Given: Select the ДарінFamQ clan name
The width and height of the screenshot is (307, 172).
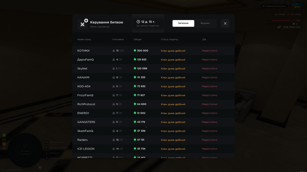Looking at the screenshot, I should tap(85, 60).
